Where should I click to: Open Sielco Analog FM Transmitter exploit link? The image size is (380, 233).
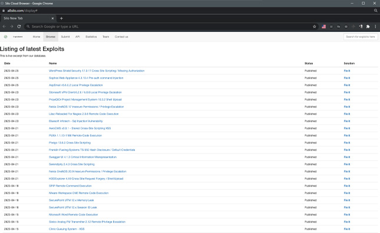click(87, 222)
